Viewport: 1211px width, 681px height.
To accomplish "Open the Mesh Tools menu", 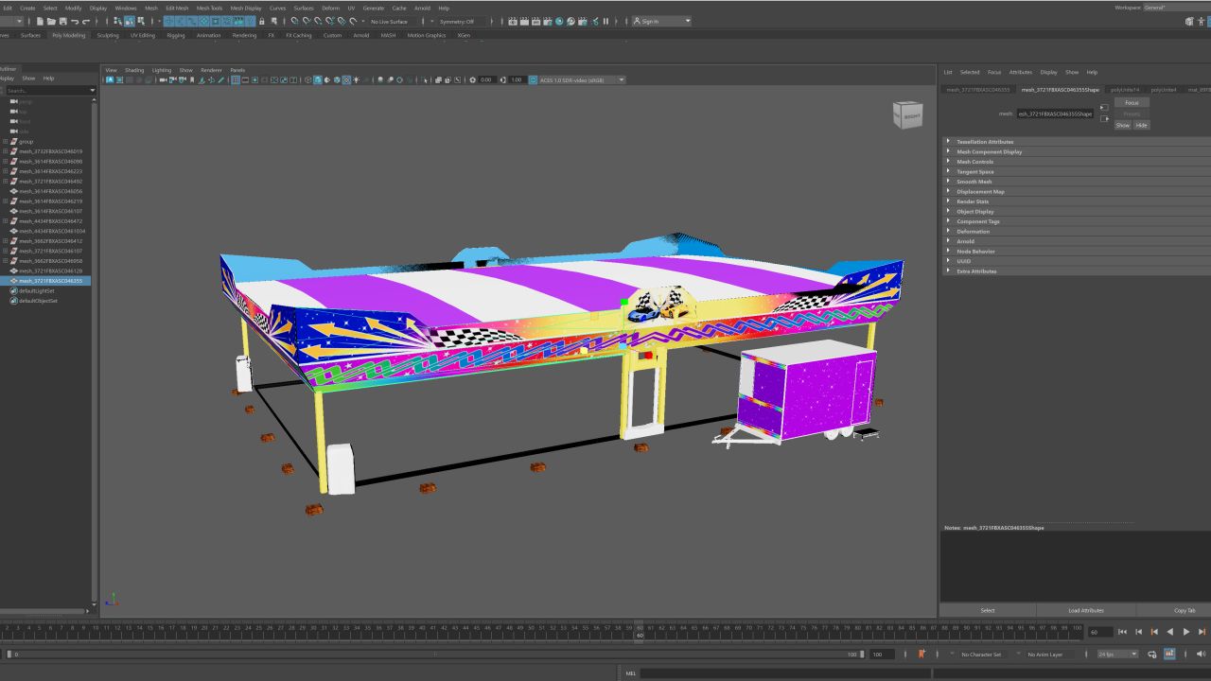I will click(x=209, y=8).
